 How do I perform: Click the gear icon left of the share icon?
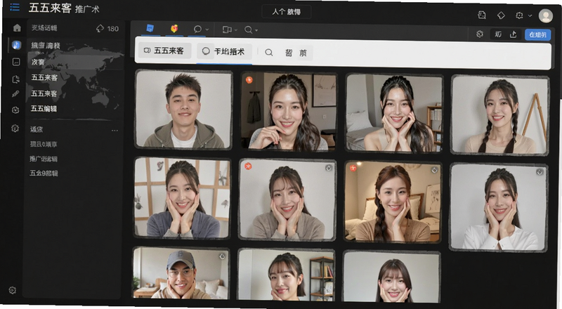tap(480, 34)
